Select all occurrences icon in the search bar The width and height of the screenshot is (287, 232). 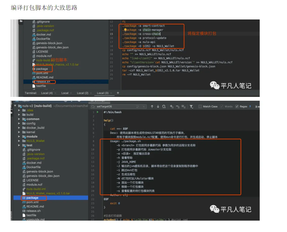184,107
